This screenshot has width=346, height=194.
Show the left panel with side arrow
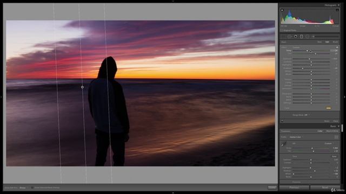coord(1,97)
